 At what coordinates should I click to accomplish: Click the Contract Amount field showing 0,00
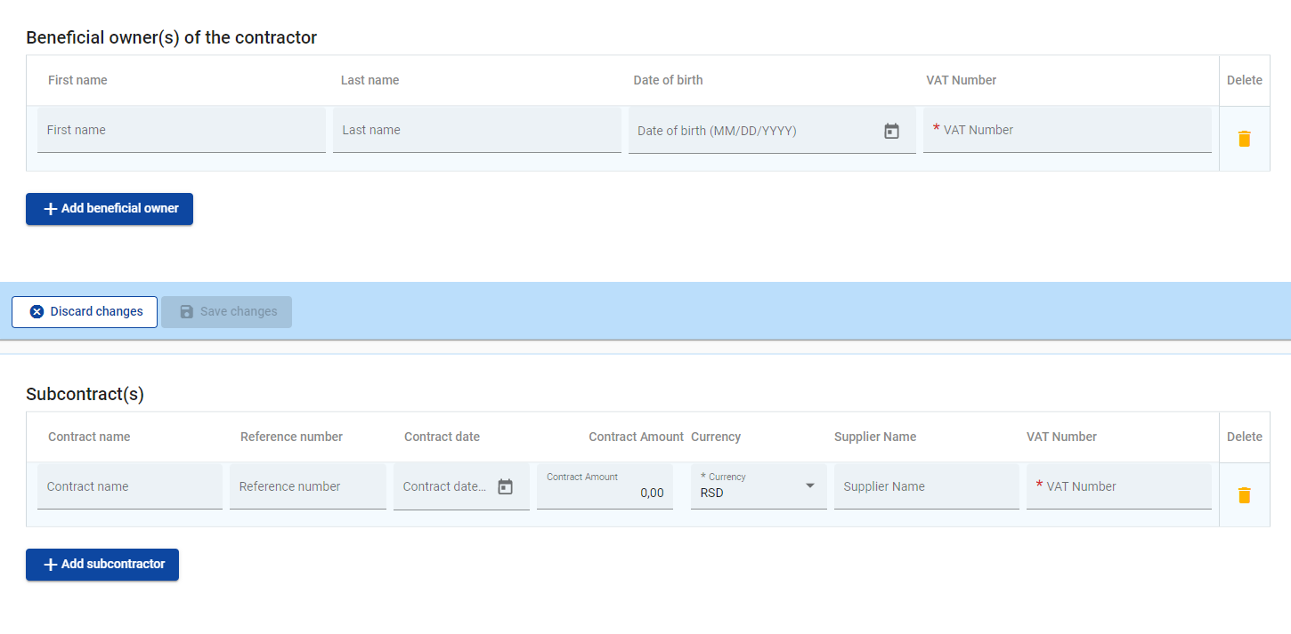click(x=605, y=492)
